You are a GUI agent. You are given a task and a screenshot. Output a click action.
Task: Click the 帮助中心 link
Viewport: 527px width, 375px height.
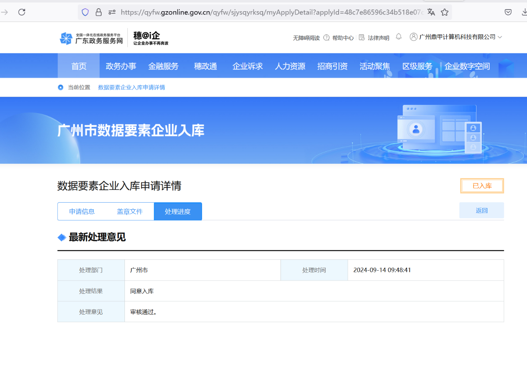pyautogui.click(x=339, y=38)
